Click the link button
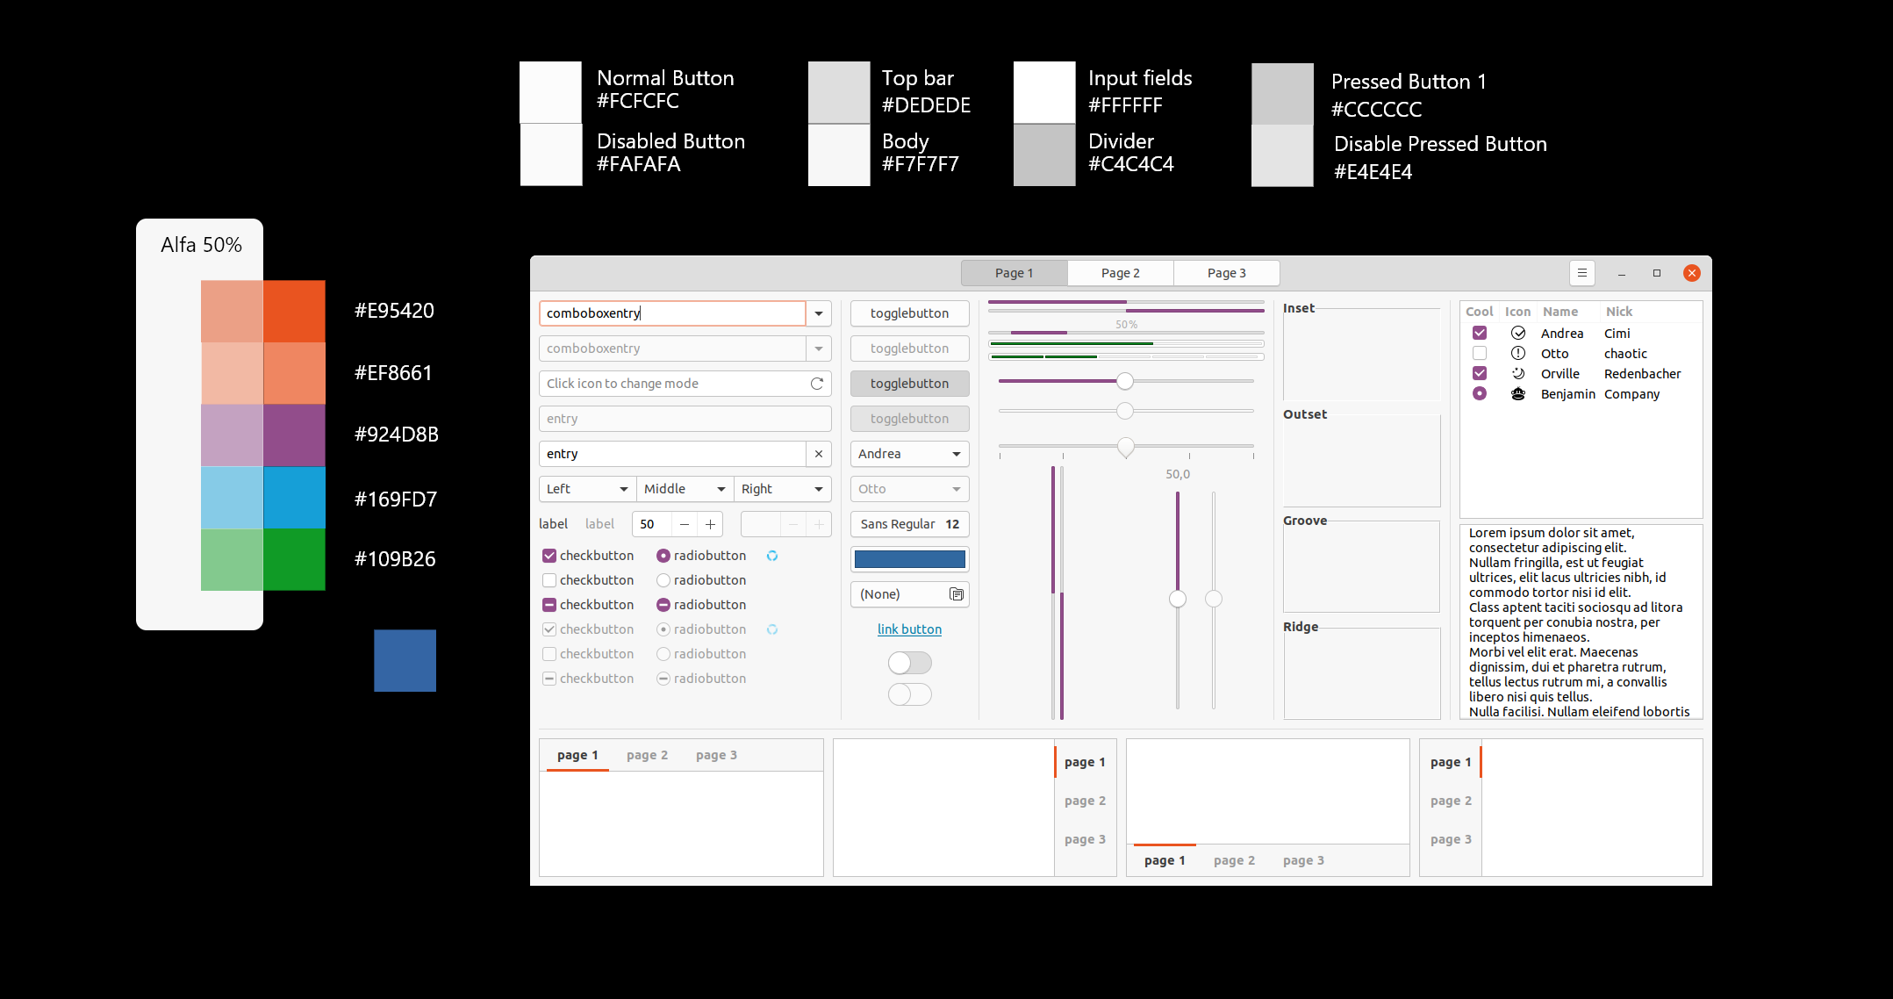The image size is (1893, 999). (909, 629)
